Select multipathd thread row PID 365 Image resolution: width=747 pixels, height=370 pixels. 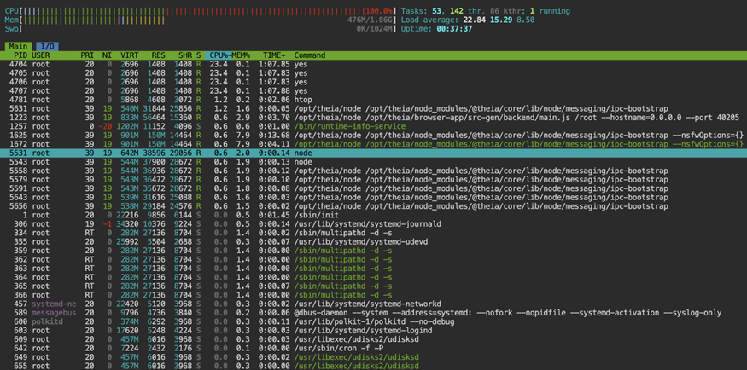[374, 286]
